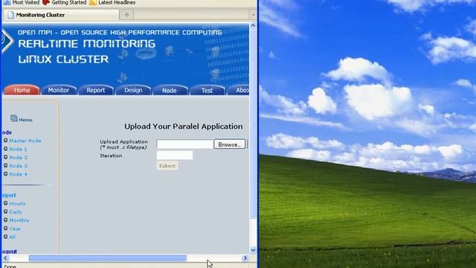The width and height of the screenshot is (476, 268).
Task: Open the Design navigation tab
Action: click(133, 90)
